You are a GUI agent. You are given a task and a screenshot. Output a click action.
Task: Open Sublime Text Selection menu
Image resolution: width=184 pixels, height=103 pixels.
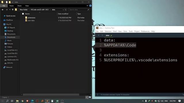coord(108,31)
